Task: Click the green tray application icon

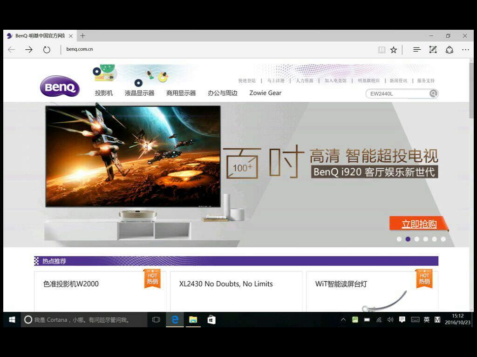Action: (x=355, y=320)
